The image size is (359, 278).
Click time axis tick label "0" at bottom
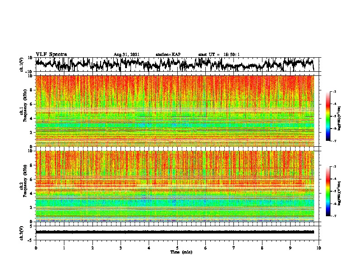coord(36,248)
